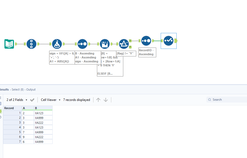Viewport: 247px width, 158px height.
Task: Click the B - Ascending sort annotation
Action: point(88,58)
